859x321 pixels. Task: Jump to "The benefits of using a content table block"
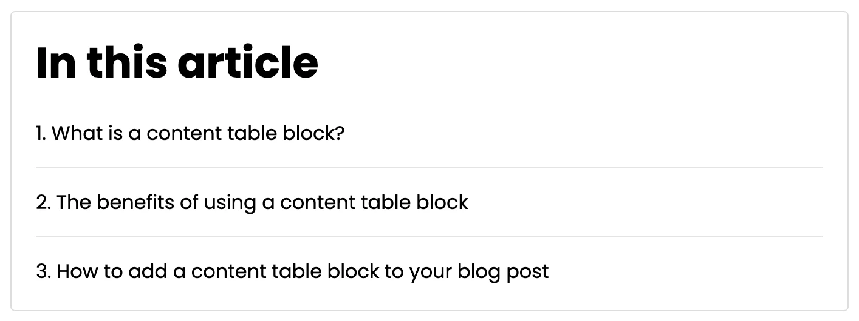pyautogui.click(x=252, y=202)
